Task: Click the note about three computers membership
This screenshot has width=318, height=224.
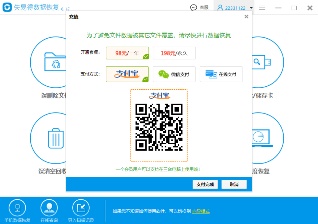Action: pyautogui.click(x=158, y=169)
